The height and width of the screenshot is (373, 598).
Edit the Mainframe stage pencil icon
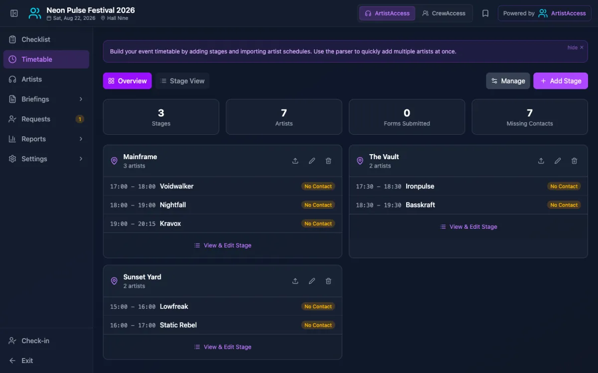point(312,161)
